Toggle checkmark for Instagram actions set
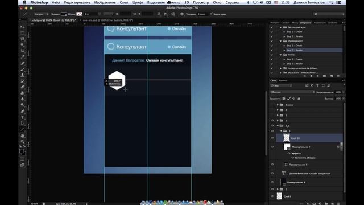 [272, 68]
